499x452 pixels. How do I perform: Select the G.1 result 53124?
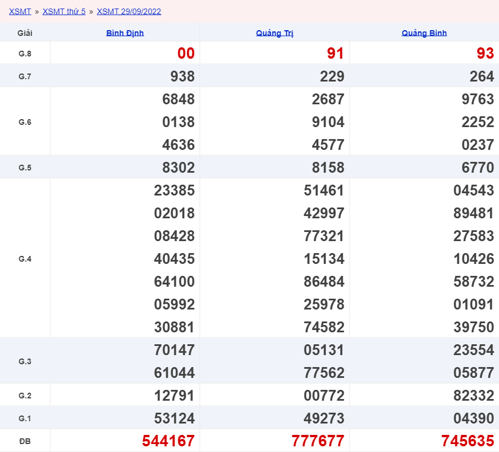(x=175, y=418)
